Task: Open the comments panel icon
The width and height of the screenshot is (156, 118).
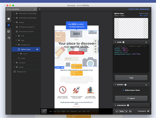Action: [x=9, y=31]
